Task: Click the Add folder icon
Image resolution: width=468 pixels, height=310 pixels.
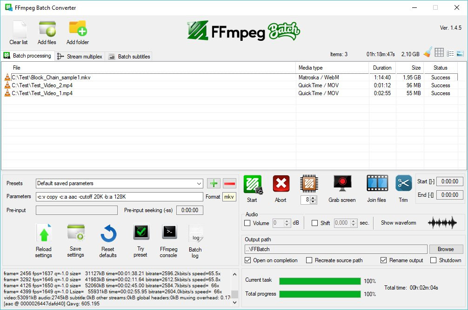Action: (78, 28)
